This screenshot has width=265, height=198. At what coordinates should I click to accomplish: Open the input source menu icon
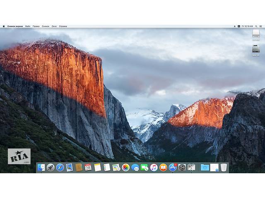pos(239,26)
